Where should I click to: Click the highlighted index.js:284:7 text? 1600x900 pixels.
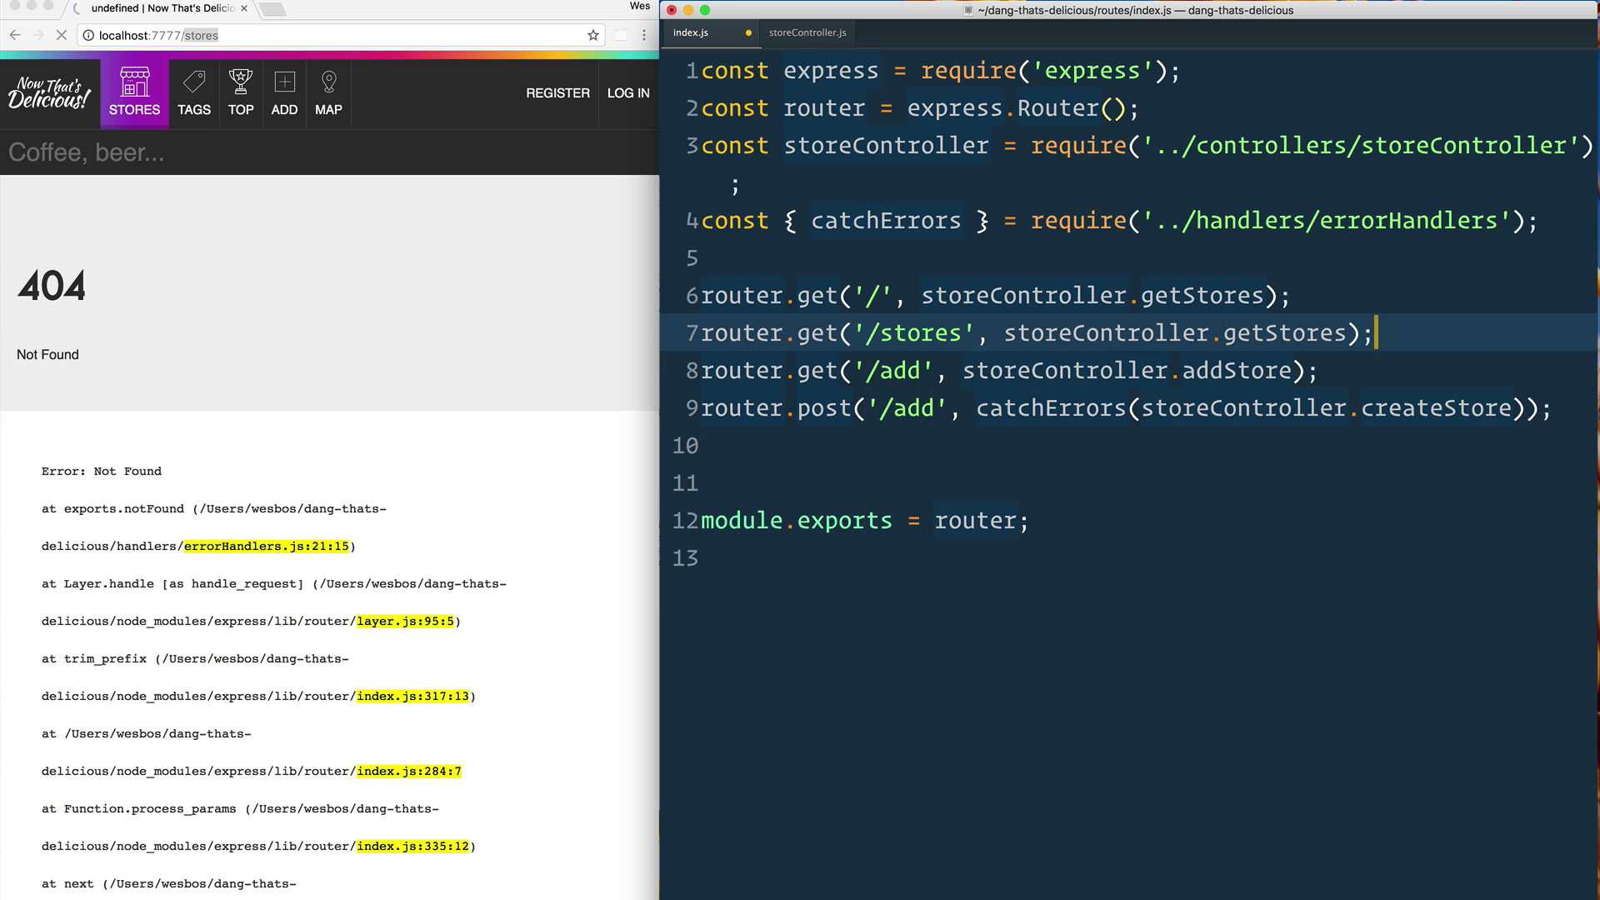pos(409,771)
